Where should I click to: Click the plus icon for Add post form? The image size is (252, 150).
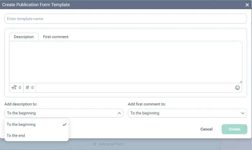[94, 144]
